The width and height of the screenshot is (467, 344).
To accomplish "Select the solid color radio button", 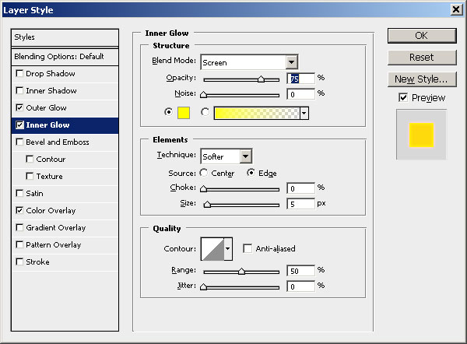I will pos(168,112).
